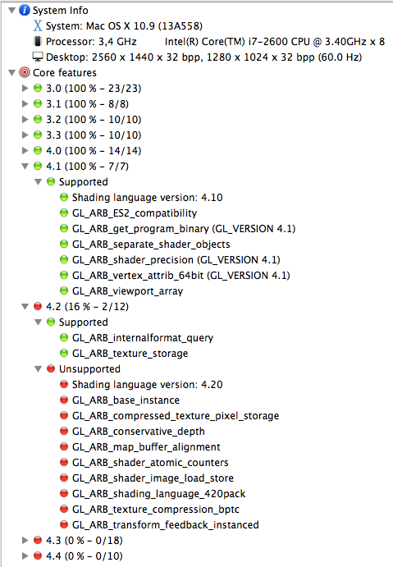This screenshot has width=393, height=567.
Task: Click the blue System Info icon
Action: point(25,10)
